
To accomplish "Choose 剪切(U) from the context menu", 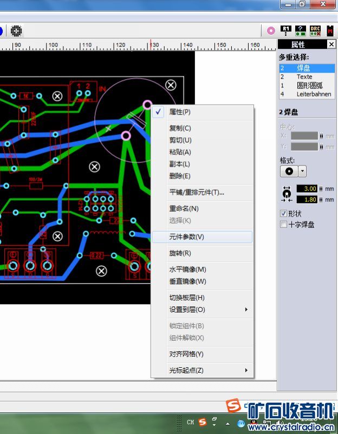I will [202, 140].
